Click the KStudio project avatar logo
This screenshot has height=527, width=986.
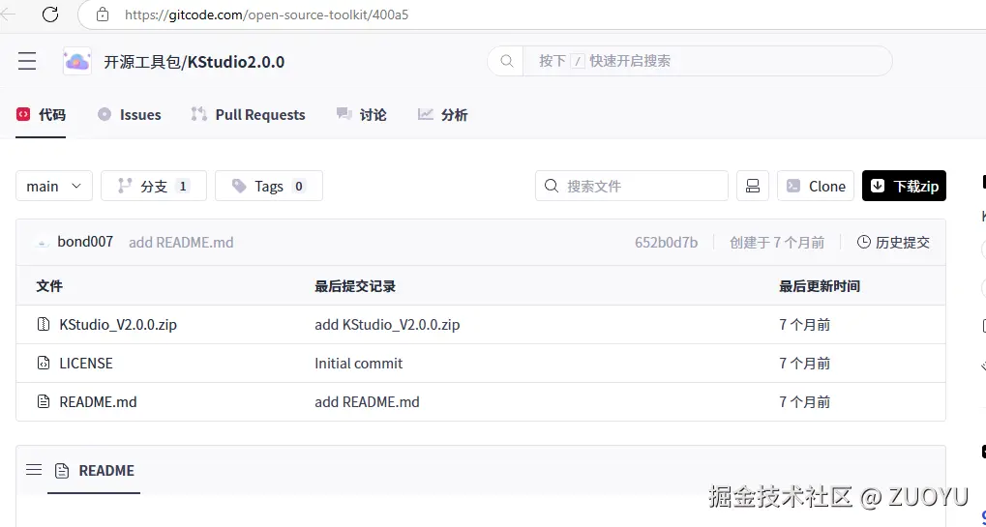pos(77,61)
